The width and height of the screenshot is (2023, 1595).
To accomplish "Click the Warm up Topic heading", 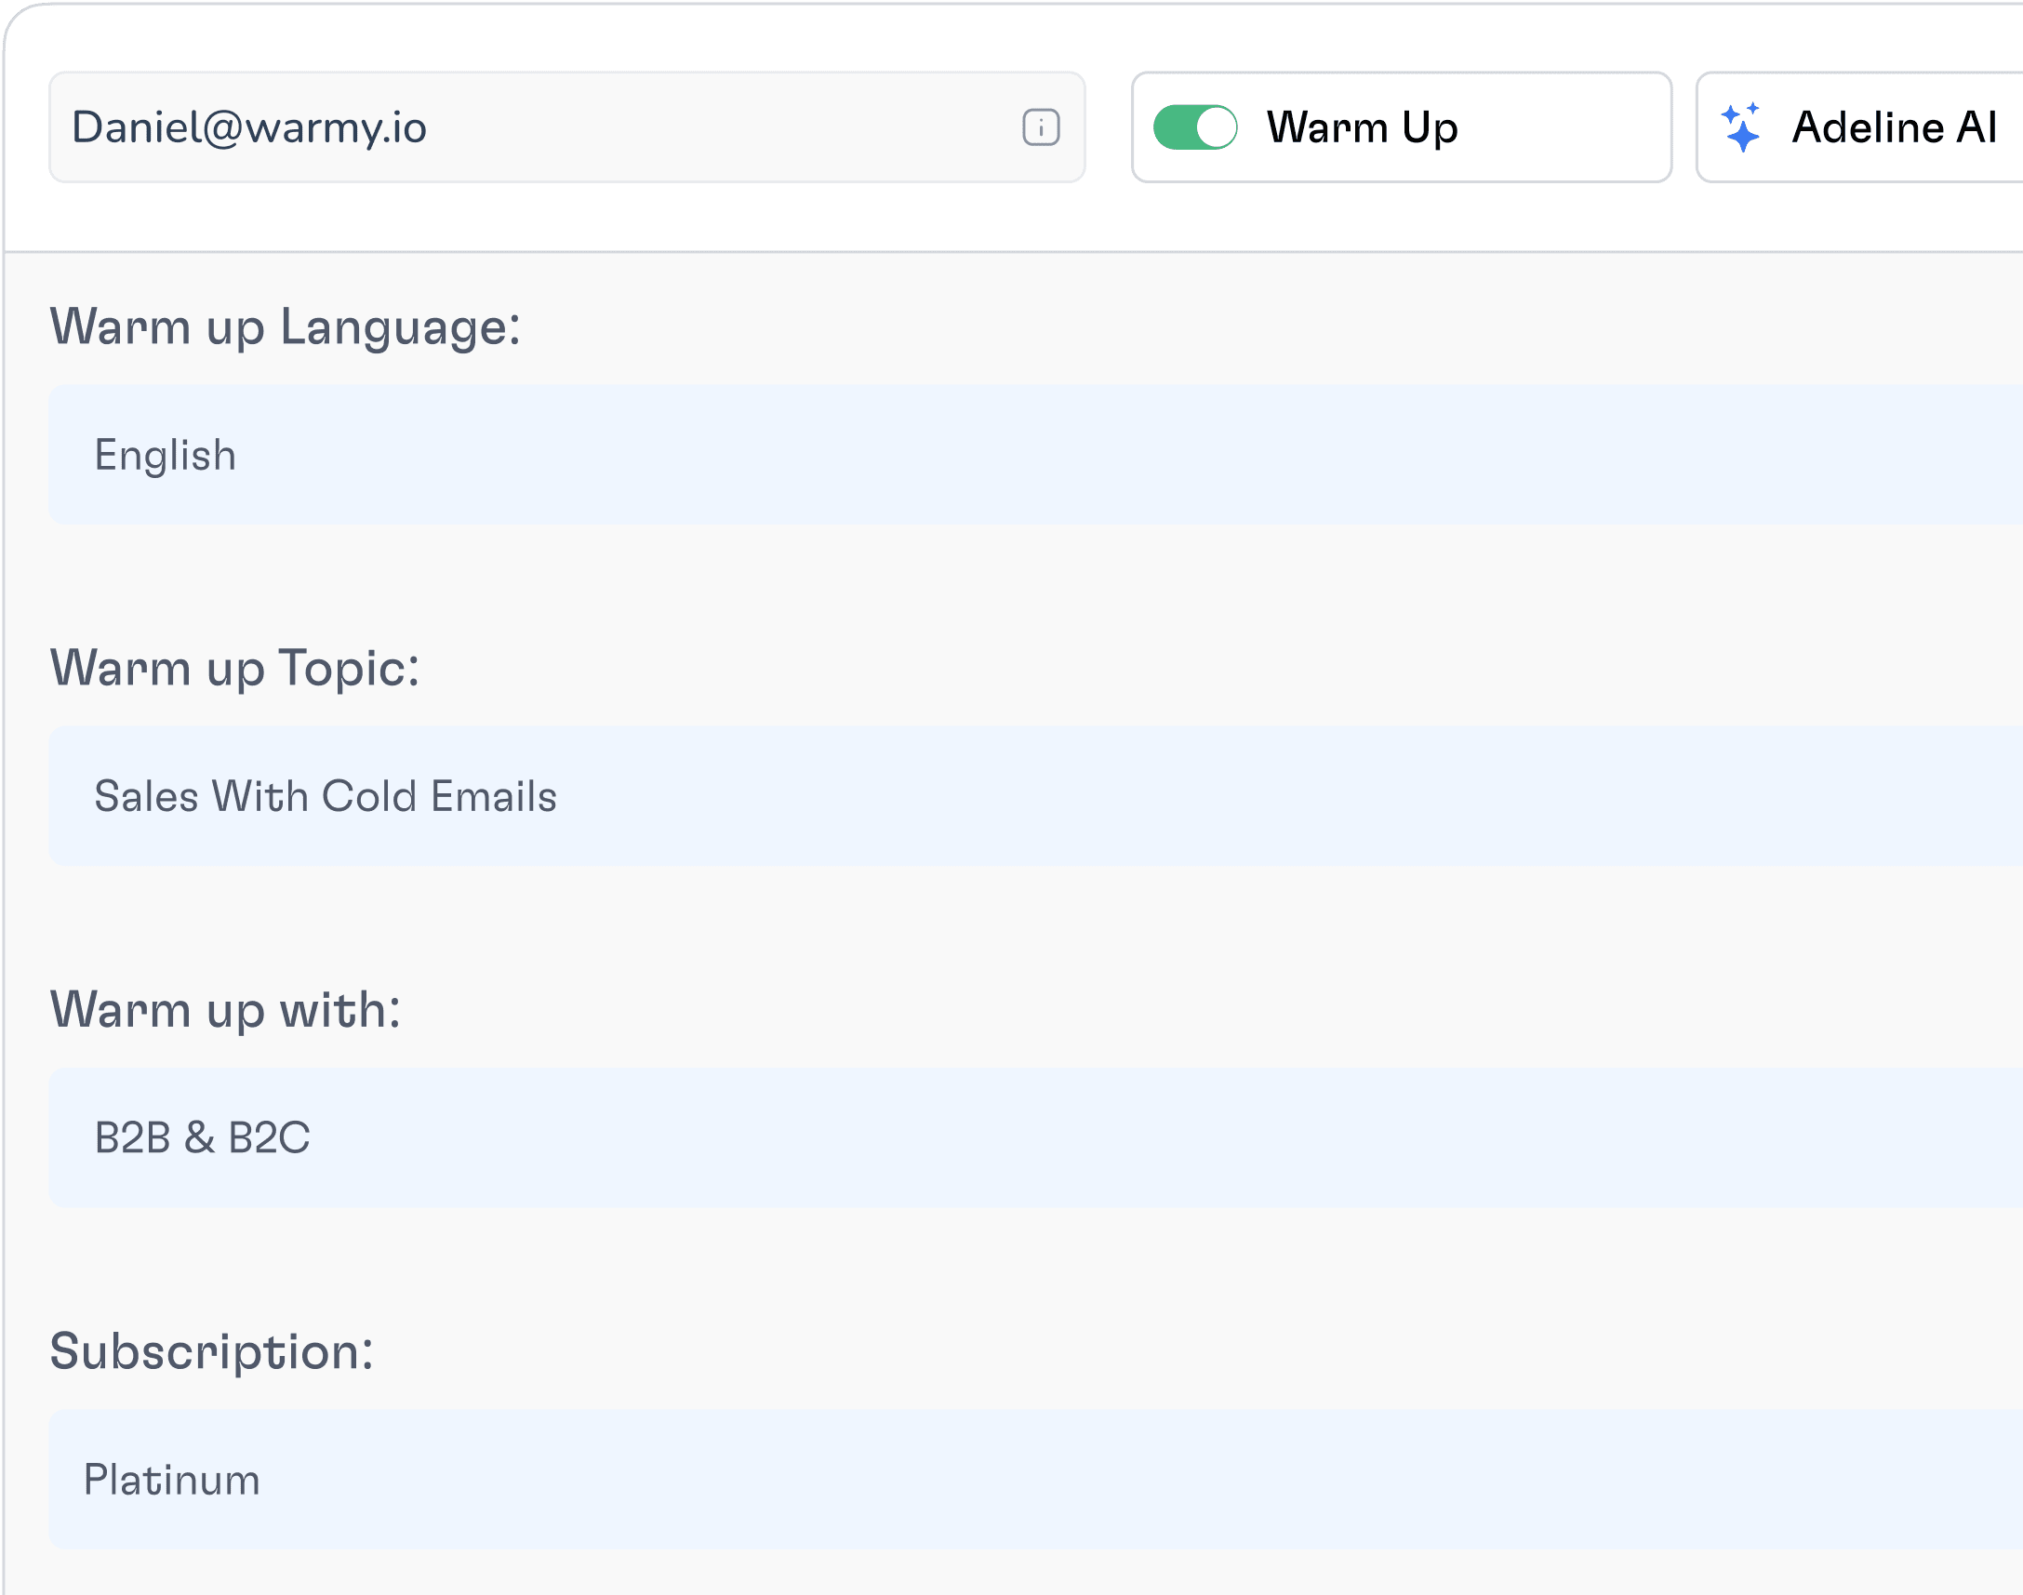I will point(234,669).
